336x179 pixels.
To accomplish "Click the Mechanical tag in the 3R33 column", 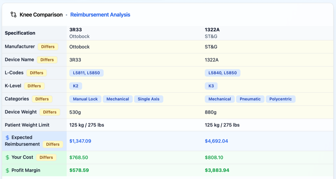I will coord(118,99).
